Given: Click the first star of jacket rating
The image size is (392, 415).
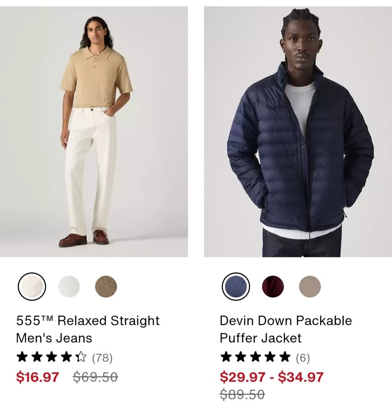Looking at the screenshot, I should [x=226, y=357].
